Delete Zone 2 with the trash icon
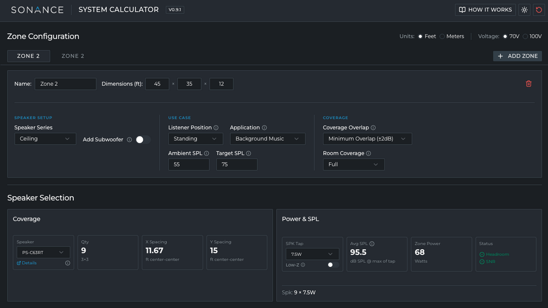548x308 pixels. click(528, 83)
